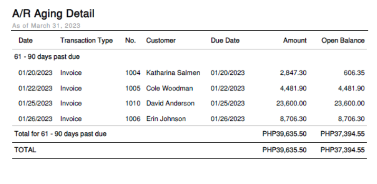Collapse the 61 - 90 days past due group
Screen dimensions: 377x184
[47, 57]
